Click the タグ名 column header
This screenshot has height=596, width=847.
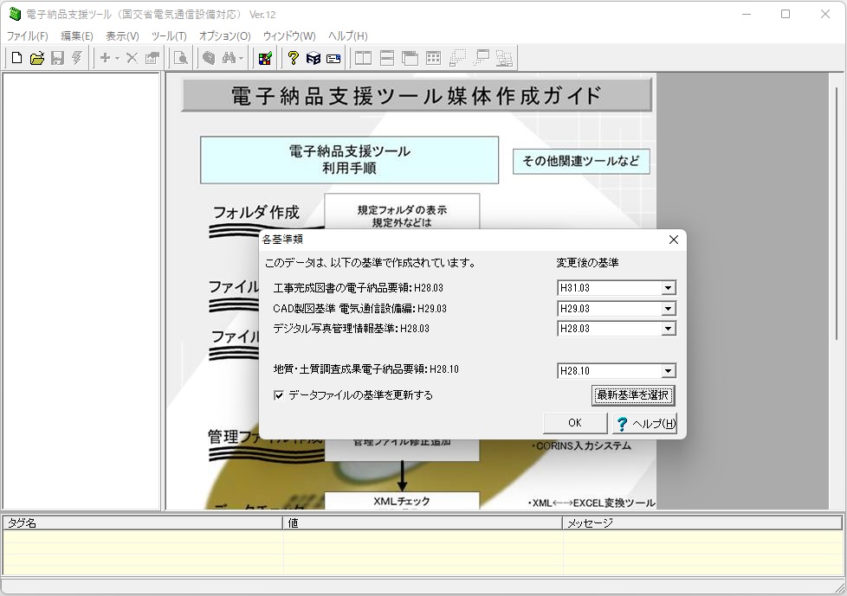click(x=143, y=522)
